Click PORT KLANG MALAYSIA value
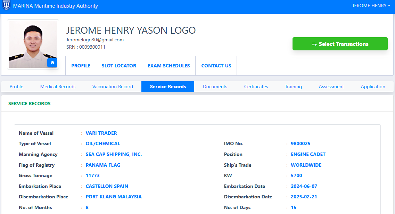The height and width of the screenshot is (214, 395). 114,197
